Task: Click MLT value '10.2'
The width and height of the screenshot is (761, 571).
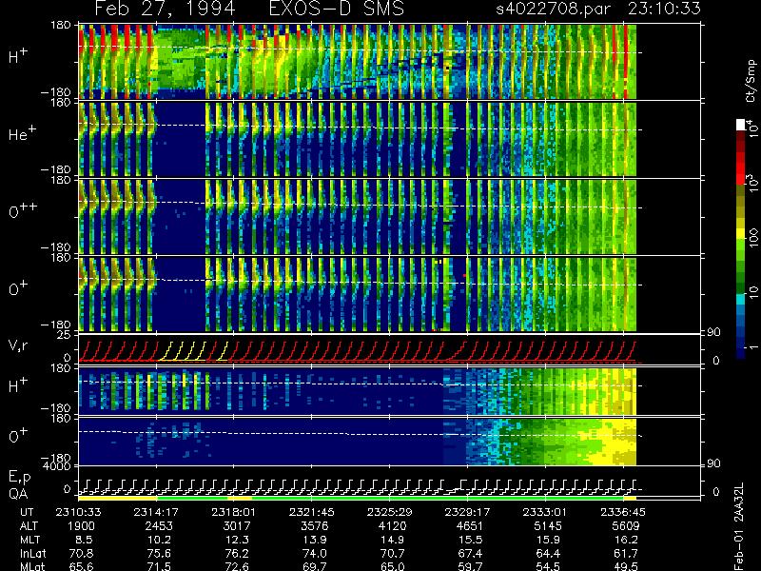Action: pos(160,540)
